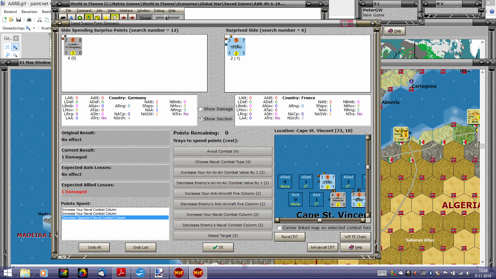Click the sea box horizontal scrollbar thumb
496x279 pixels.
point(320,220)
